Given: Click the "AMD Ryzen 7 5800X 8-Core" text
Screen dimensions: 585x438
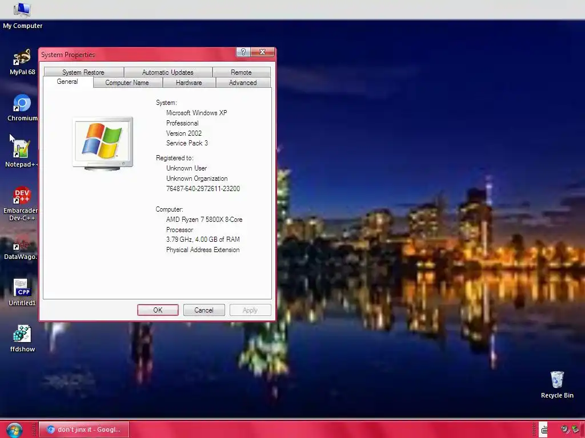Looking at the screenshot, I should [204, 220].
